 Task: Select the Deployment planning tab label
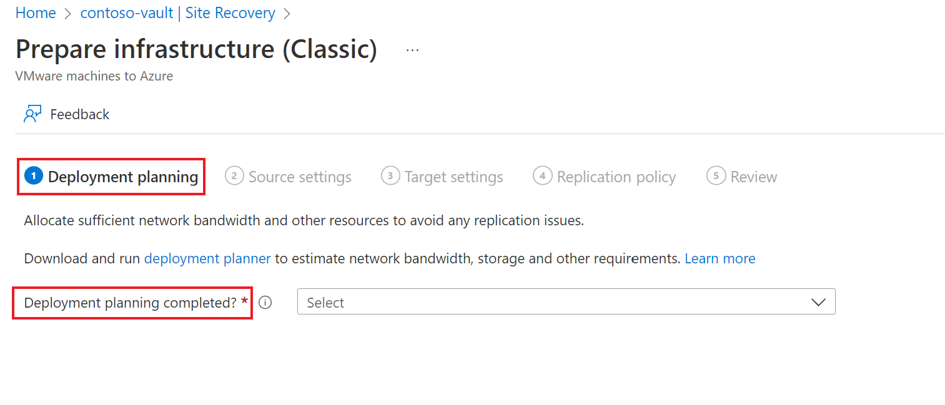(123, 177)
